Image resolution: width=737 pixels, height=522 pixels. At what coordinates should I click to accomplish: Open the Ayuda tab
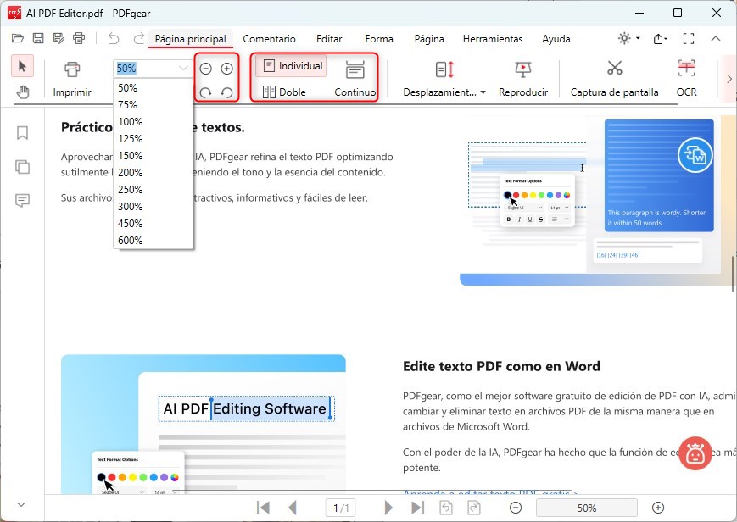coord(556,38)
